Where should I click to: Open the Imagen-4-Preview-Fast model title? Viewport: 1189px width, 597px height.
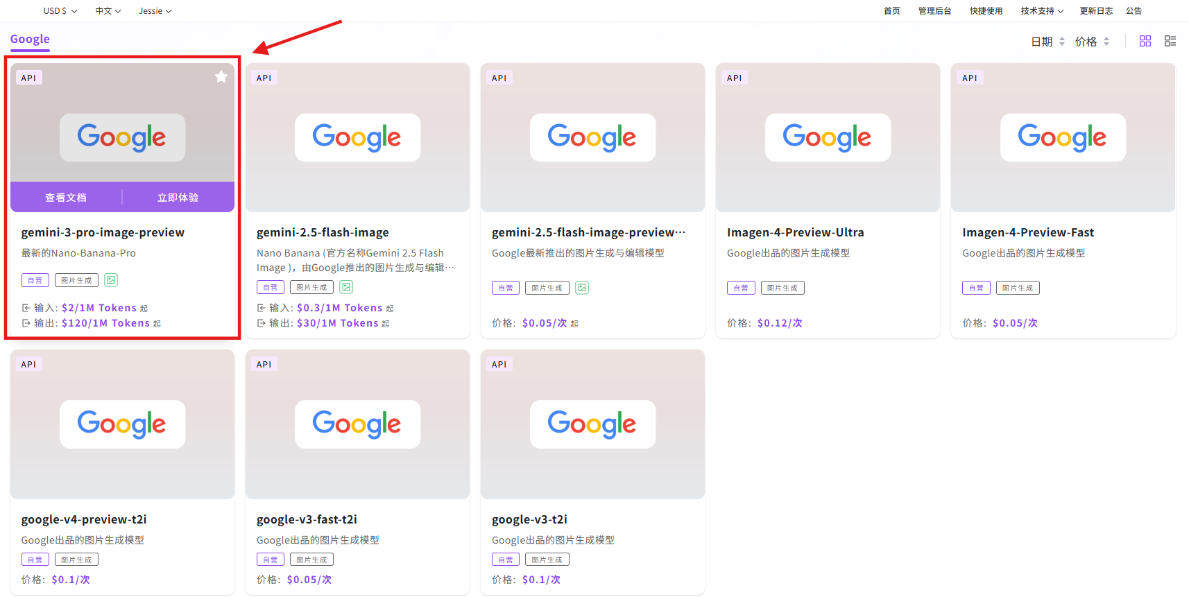(1027, 232)
